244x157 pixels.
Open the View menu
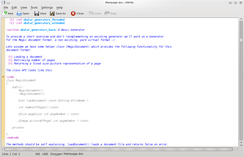(x=24, y=7)
